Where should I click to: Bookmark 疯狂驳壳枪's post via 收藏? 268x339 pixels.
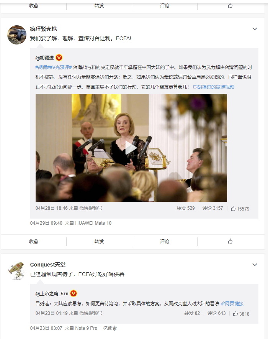click(x=34, y=241)
